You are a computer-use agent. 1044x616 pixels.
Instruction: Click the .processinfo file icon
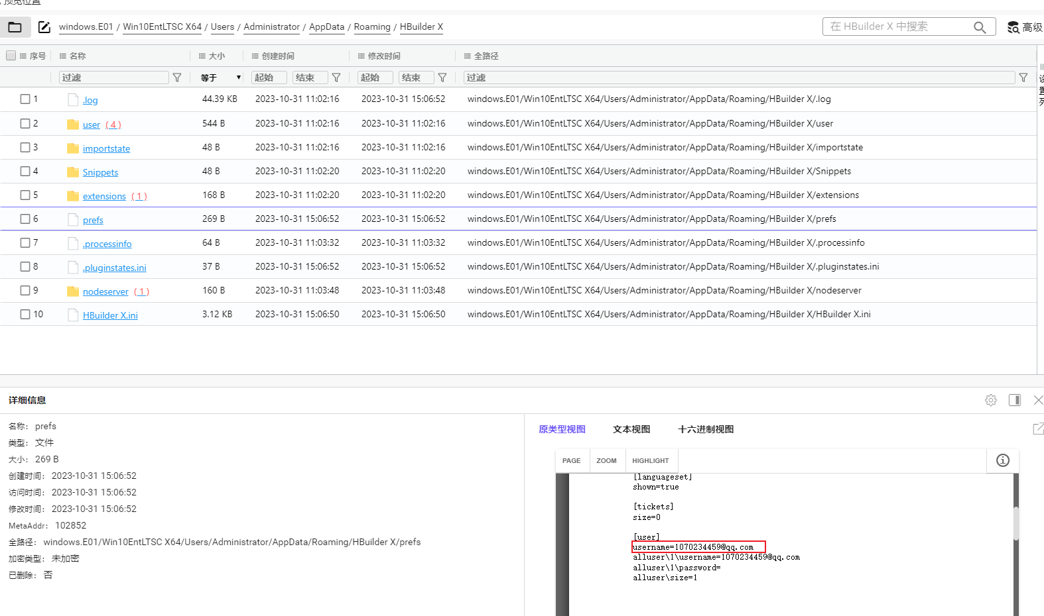[73, 243]
